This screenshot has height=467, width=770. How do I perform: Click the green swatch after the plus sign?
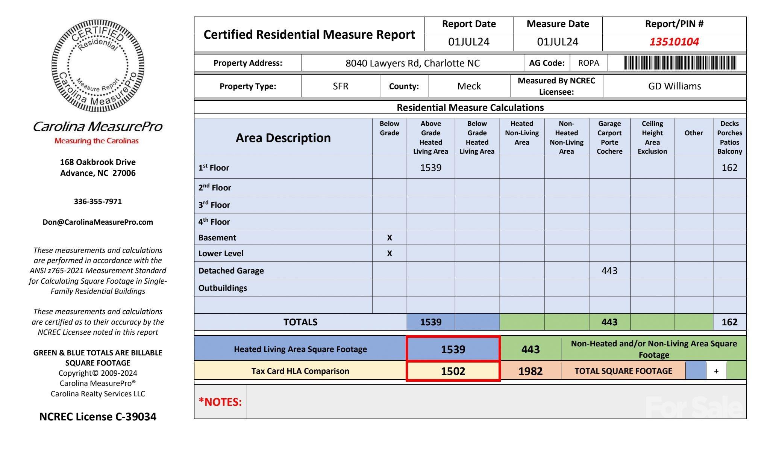(736, 371)
